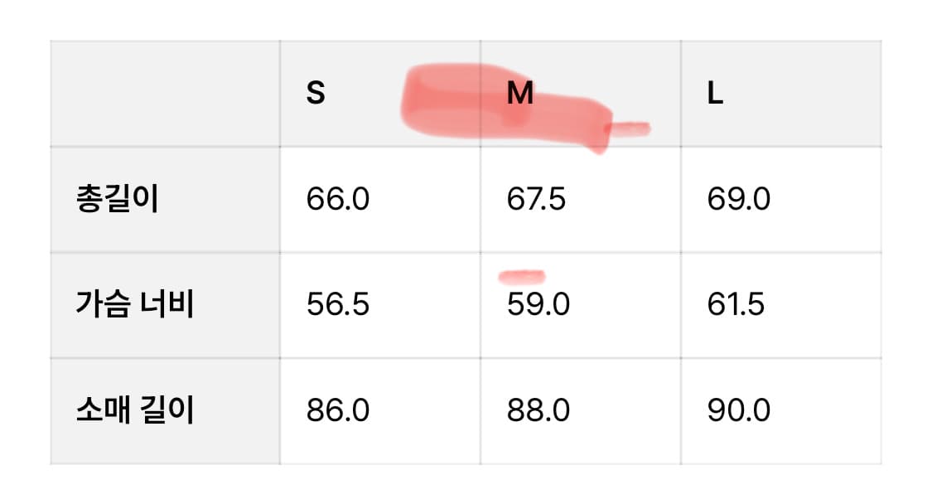Viewport: 932px width, 504px height.
Task: Click the 86.0 sleeve length value
Action: coord(337,410)
